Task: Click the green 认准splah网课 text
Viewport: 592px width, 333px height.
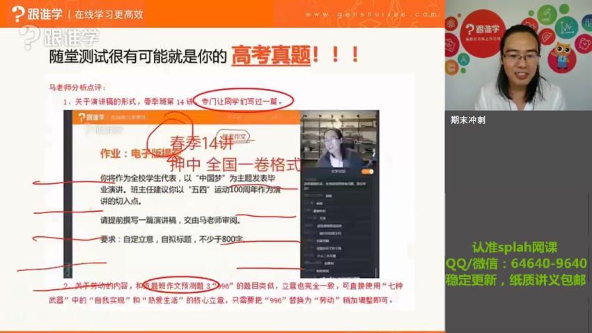Action: [515, 248]
